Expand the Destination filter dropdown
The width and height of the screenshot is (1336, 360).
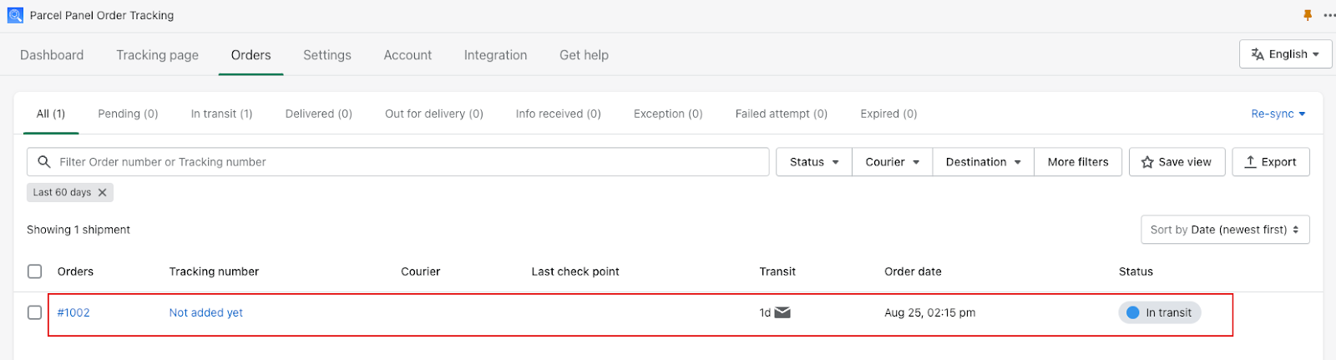[x=984, y=162]
